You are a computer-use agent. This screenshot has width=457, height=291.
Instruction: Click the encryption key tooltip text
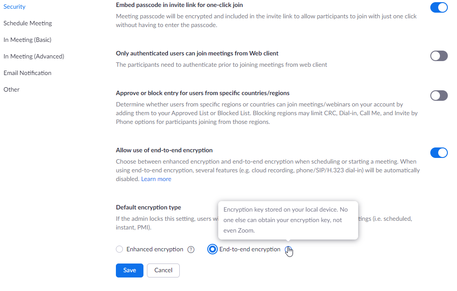coord(286,220)
